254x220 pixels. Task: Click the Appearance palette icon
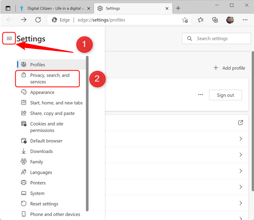pyautogui.click(x=24, y=92)
